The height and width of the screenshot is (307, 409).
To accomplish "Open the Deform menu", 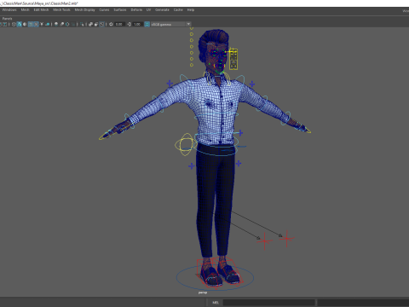I will coord(136,9).
